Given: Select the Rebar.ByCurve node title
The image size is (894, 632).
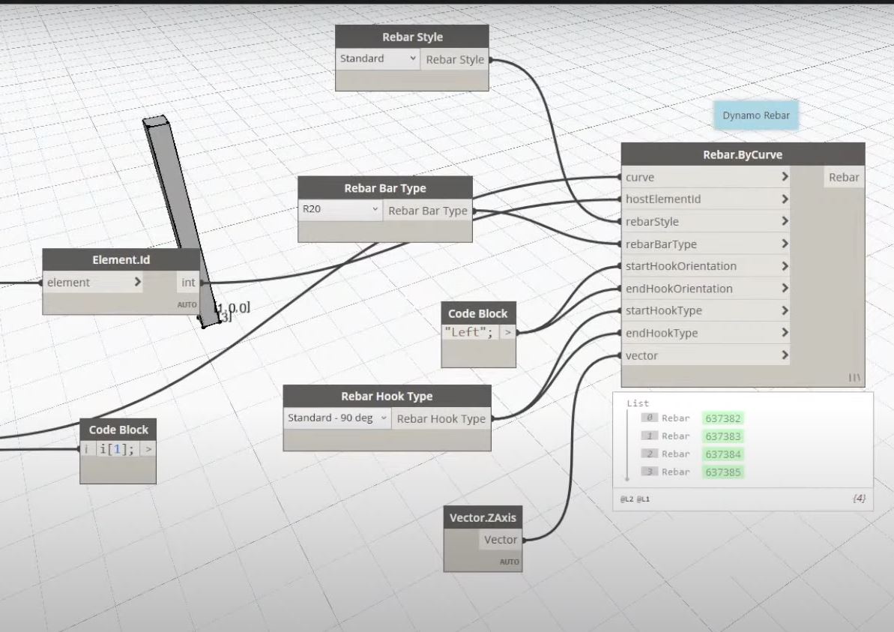Looking at the screenshot, I should pyautogui.click(x=743, y=154).
